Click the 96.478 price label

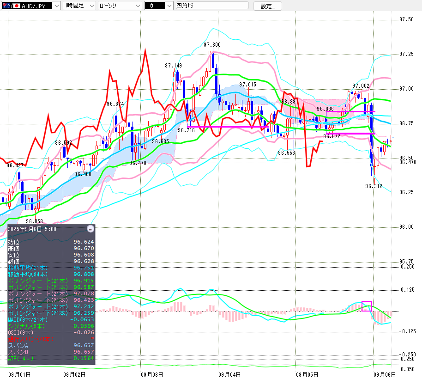(x=138, y=163)
